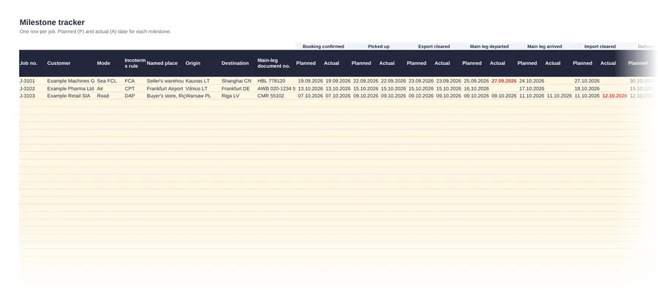
Task: Click J-3103 booking confirmed actual date 07.10.2026
Action: click(x=339, y=96)
